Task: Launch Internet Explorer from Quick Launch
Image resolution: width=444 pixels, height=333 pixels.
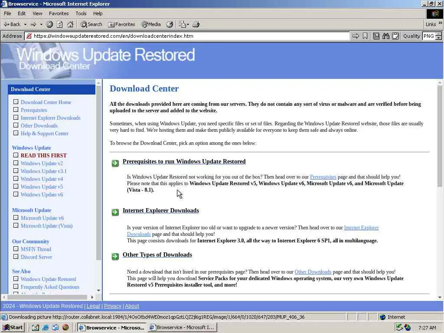Action: point(45,328)
